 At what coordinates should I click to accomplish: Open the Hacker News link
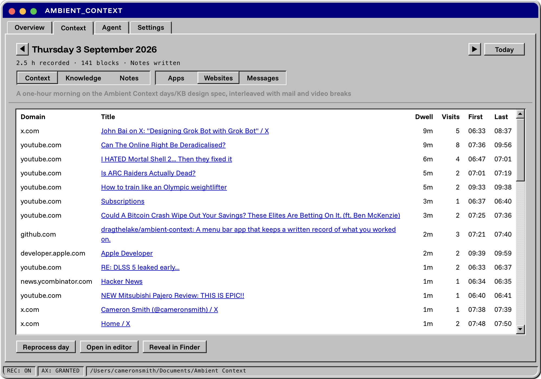[x=122, y=282]
